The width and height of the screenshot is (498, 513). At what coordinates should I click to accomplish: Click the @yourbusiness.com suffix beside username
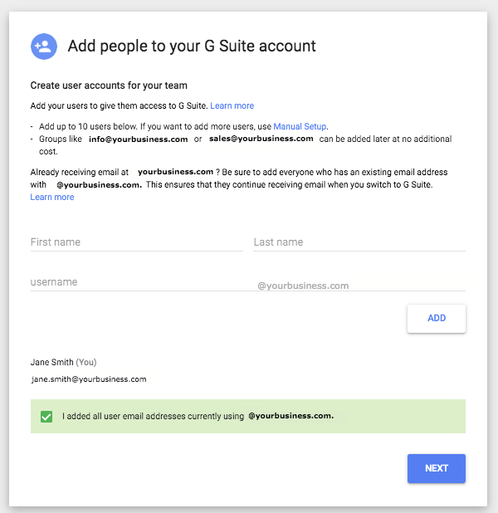pos(302,286)
